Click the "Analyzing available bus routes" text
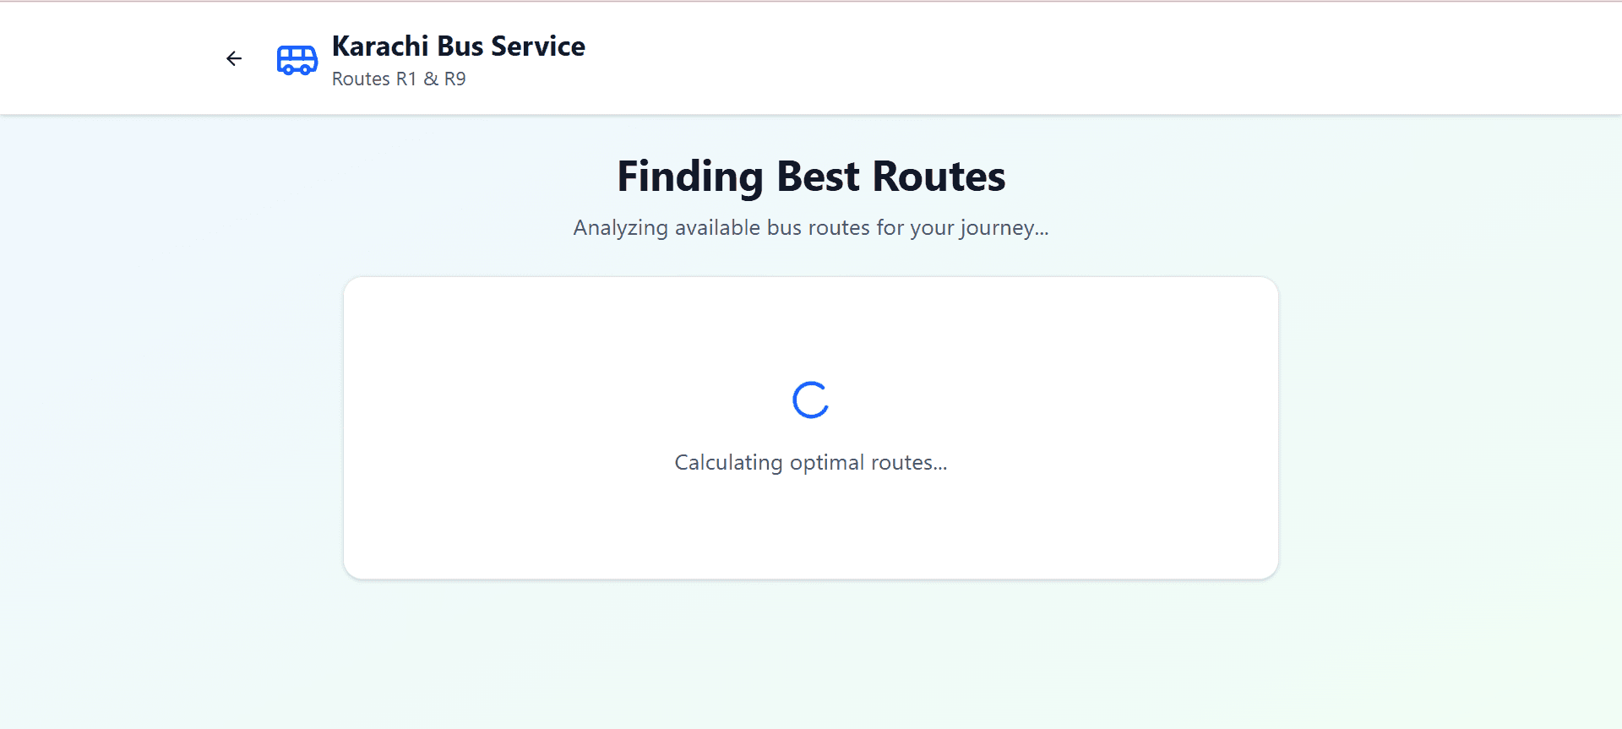 [811, 228]
